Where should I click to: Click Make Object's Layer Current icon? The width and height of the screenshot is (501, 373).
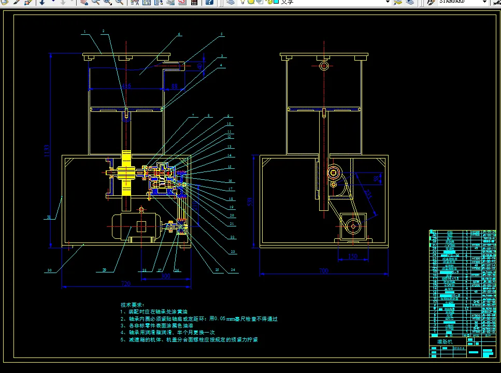click(398, 2)
